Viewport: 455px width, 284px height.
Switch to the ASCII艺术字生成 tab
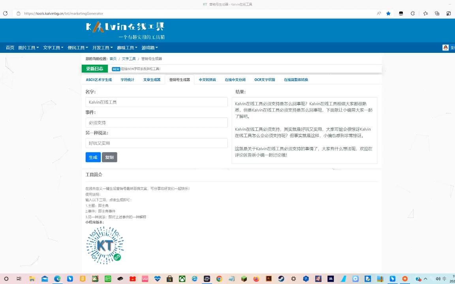pyautogui.click(x=99, y=80)
